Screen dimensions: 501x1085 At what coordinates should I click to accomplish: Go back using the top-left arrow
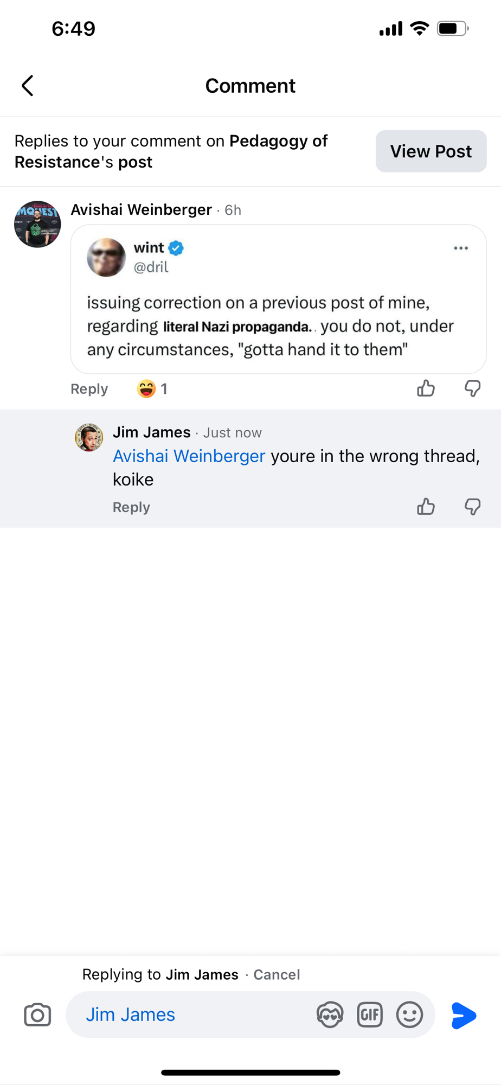(28, 86)
